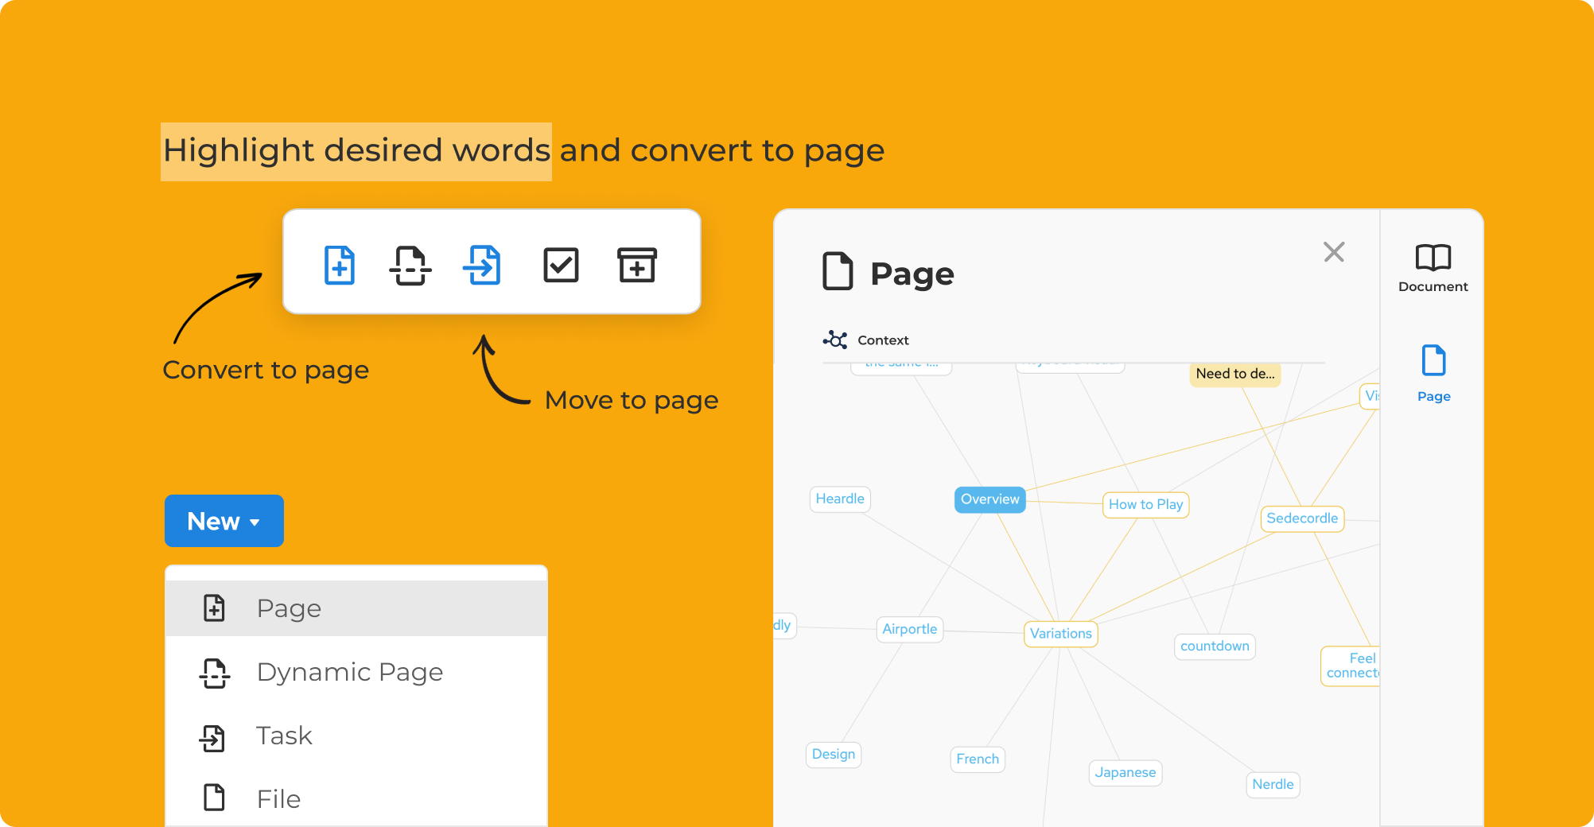Click the archive box icon in toolbar
Screen dimensions: 1594x827
click(x=637, y=265)
